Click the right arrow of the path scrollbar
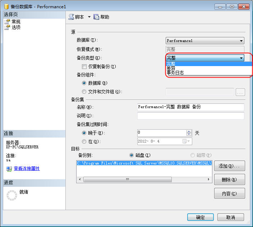Viewport: 253px width, 227px height. point(209,179)
